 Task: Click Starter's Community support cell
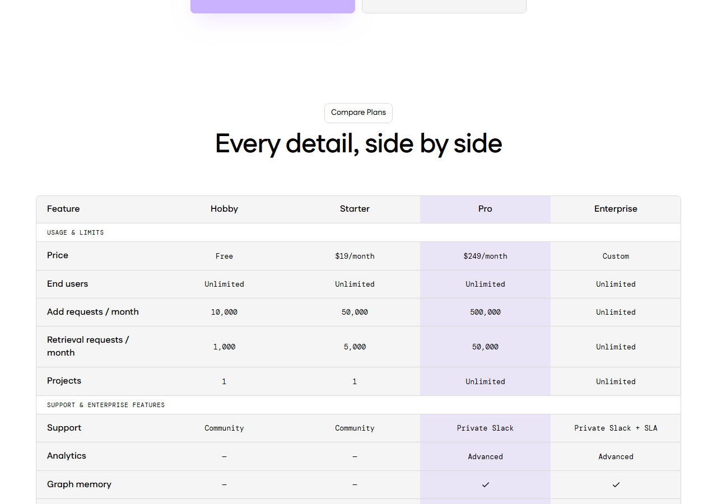[355, 428]
